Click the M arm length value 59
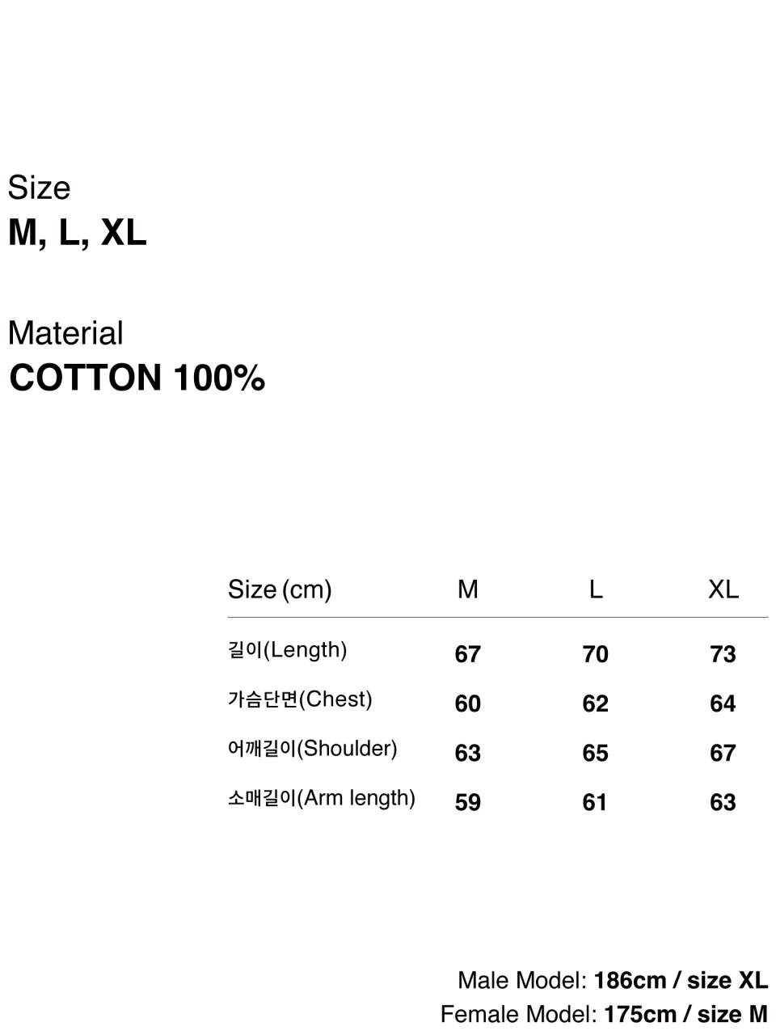The height and width of the screenshot is (1035, 776). click(x=468, y=802)
